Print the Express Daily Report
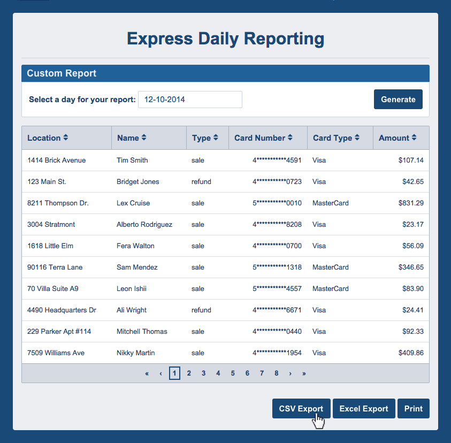Screen dimensions: 451x443 (413, 408)
